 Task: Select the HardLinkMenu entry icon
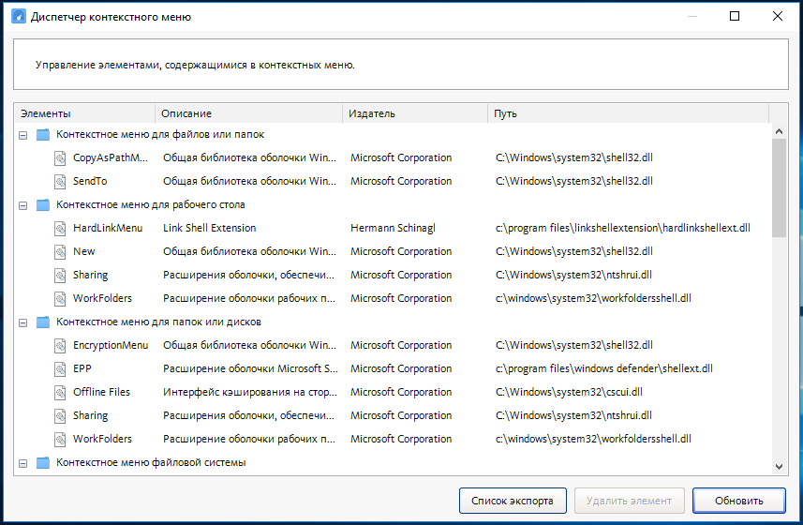(60, 229)
